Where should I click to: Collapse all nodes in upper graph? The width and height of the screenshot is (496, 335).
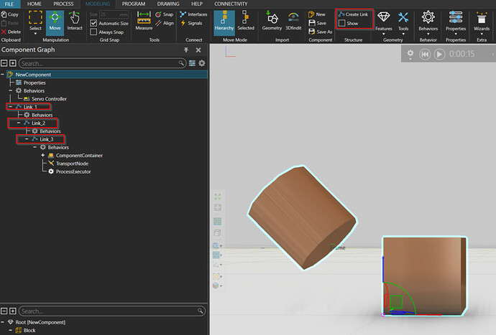click(4, 63)
